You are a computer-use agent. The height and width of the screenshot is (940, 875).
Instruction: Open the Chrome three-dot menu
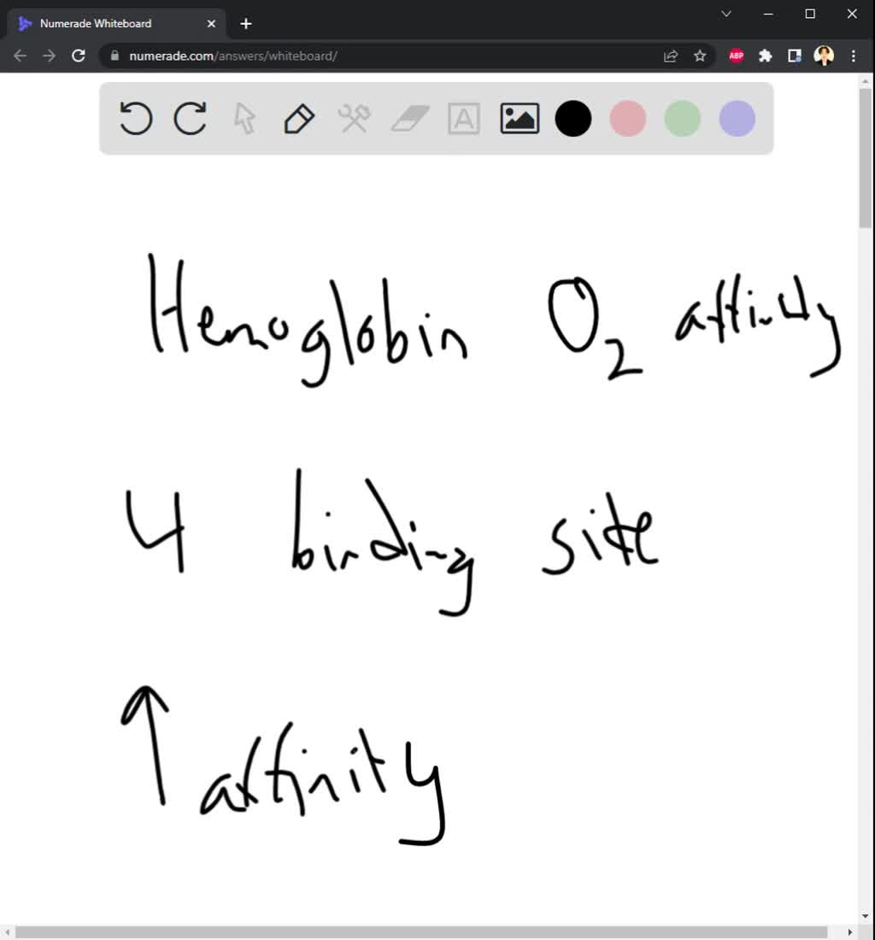point(853,56)
